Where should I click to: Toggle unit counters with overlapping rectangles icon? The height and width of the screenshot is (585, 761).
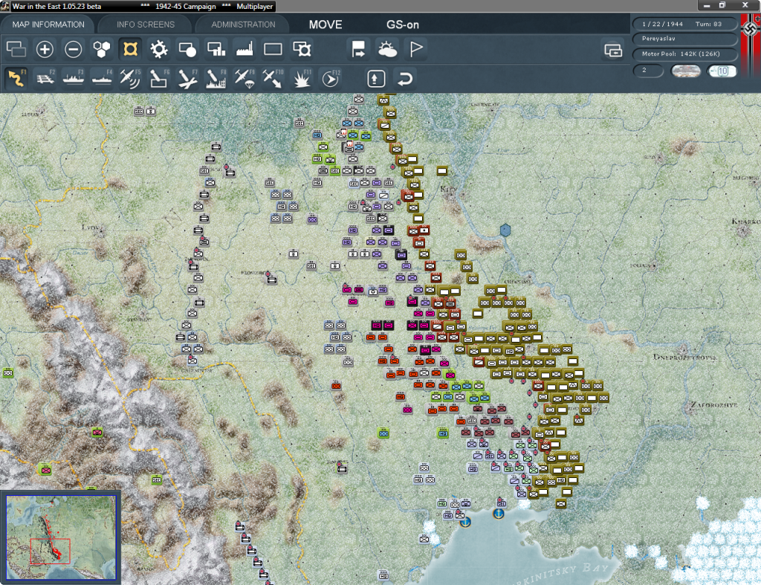tap(16, 49)
